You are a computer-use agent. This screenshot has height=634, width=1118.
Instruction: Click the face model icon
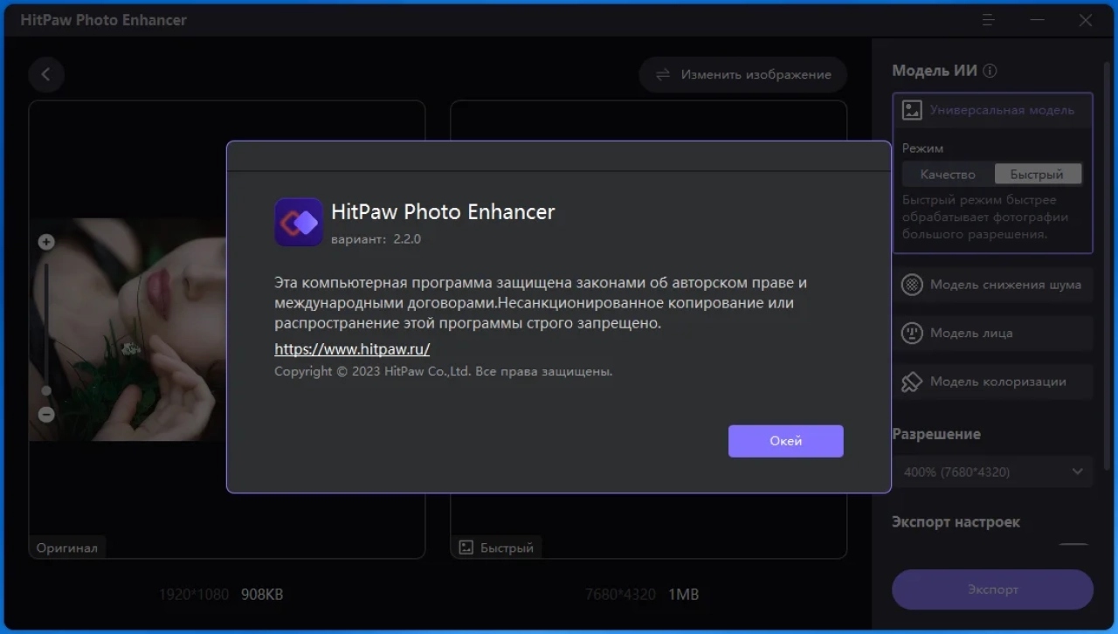click(x=912, y=333)
